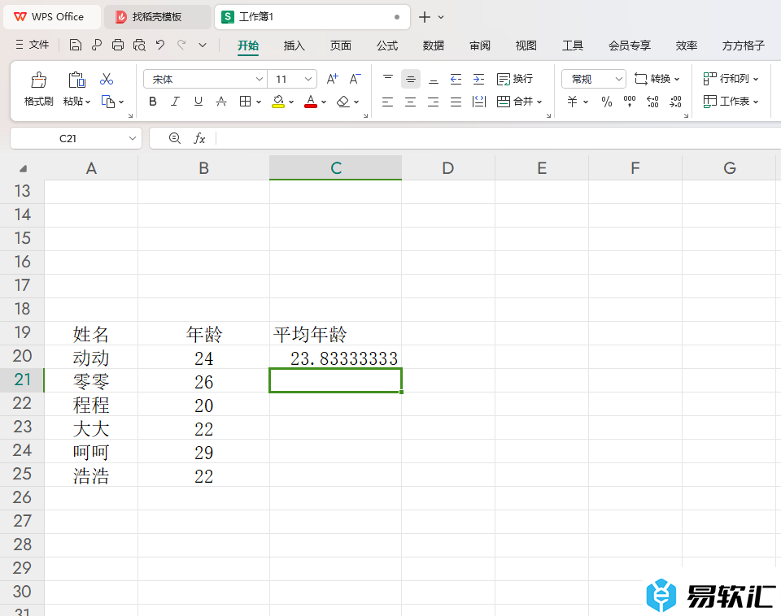The height and width of the screenshot is (616, 781).
Task: Select column D header
Action: (x=447, y=167)
